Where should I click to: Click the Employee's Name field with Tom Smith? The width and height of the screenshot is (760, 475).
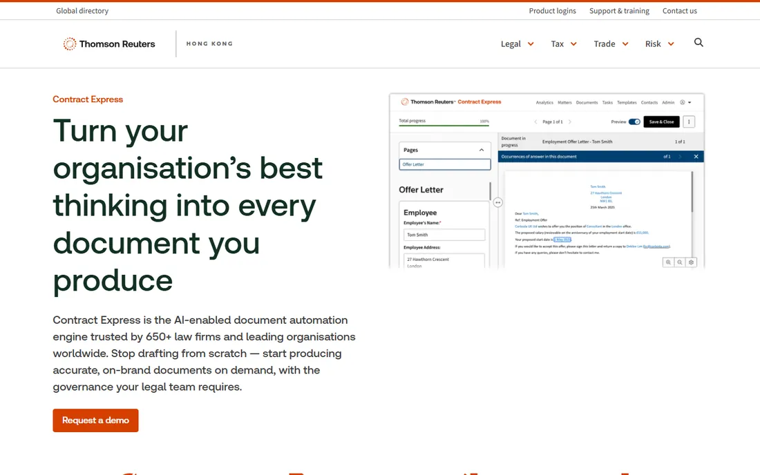point(444,235)
